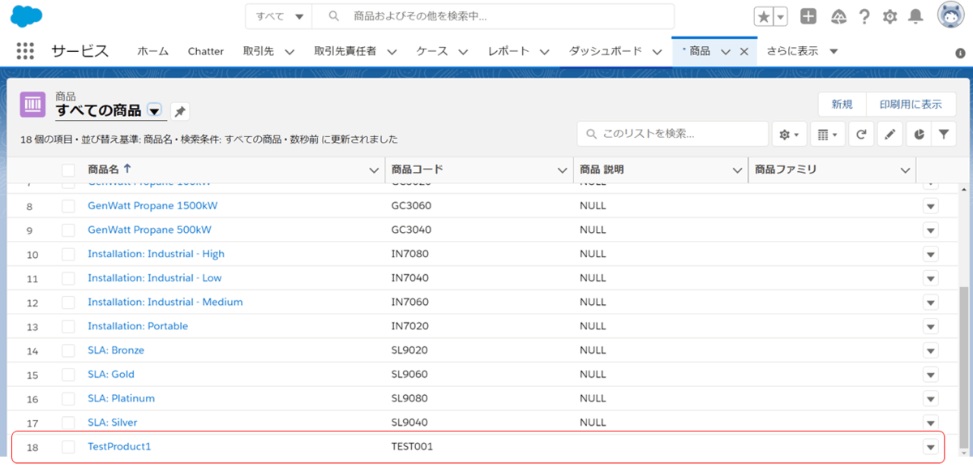Tick the SLA: Gold row checkbox
The height and width of the screenshot is (468, 973).
[69, 375]
